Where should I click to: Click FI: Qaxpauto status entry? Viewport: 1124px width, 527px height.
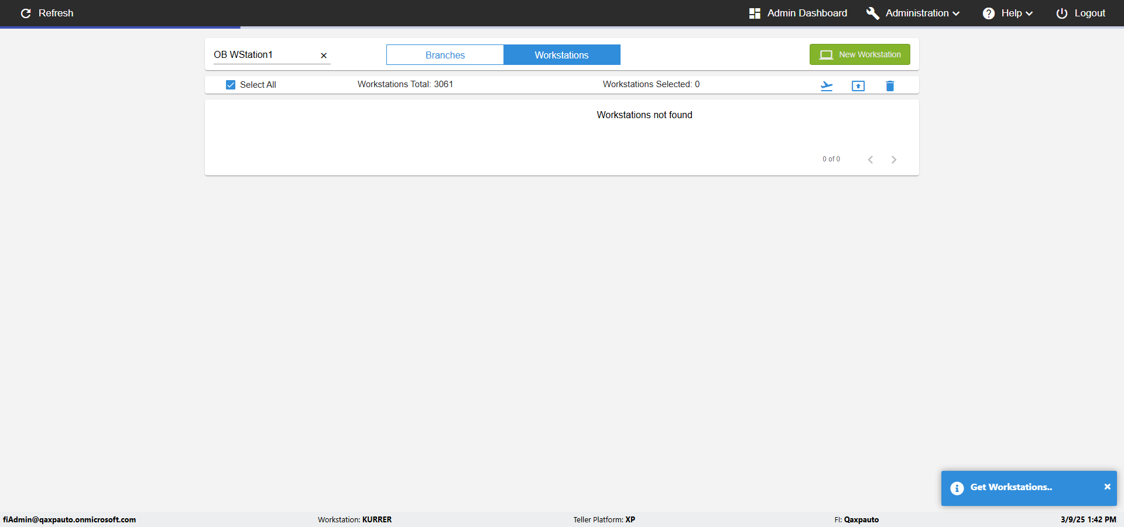(856, 519)
